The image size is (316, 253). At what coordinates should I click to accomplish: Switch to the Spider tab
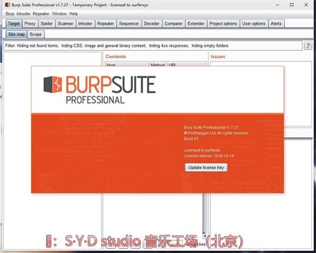[x=47, y=23]
